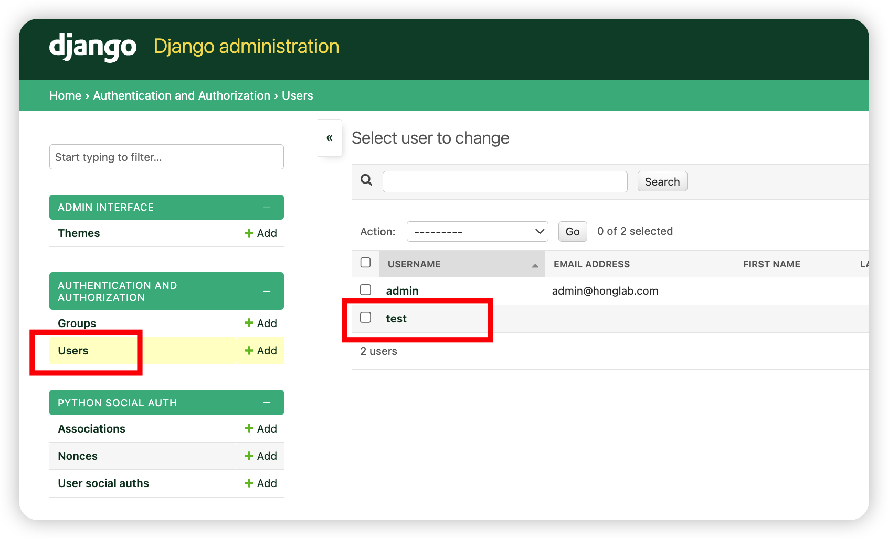
Task: Focus the sidebar filter input
Action: click(x=166, y=157)
